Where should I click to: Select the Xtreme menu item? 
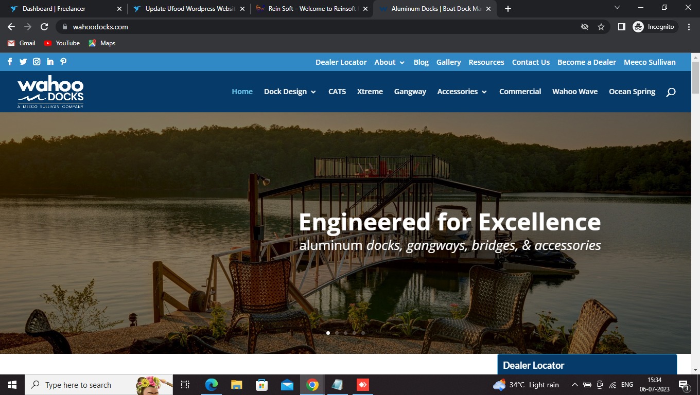point(370,92)
